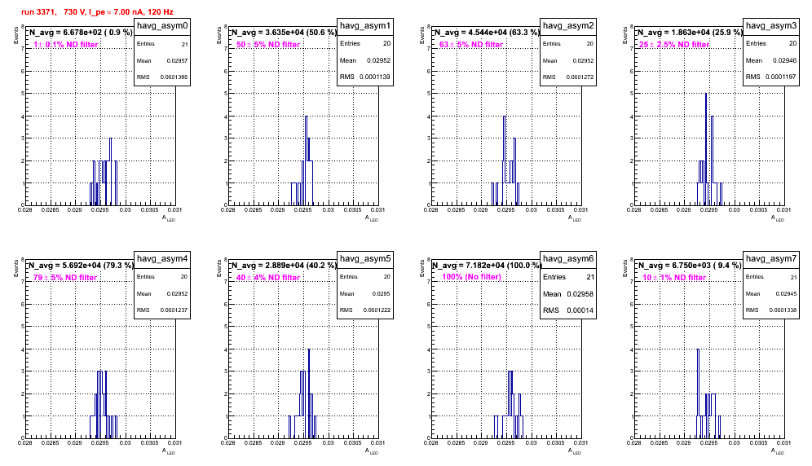Click N_avg = 4.544e+04 label

pyautogui.click(x=487, y=32)
